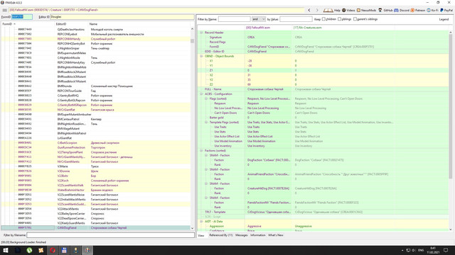Viewport: 455px width, 255px height.
Task: Click the left record list scrollbar thumb
Action: pyautogui.click(x=192, y=41)
